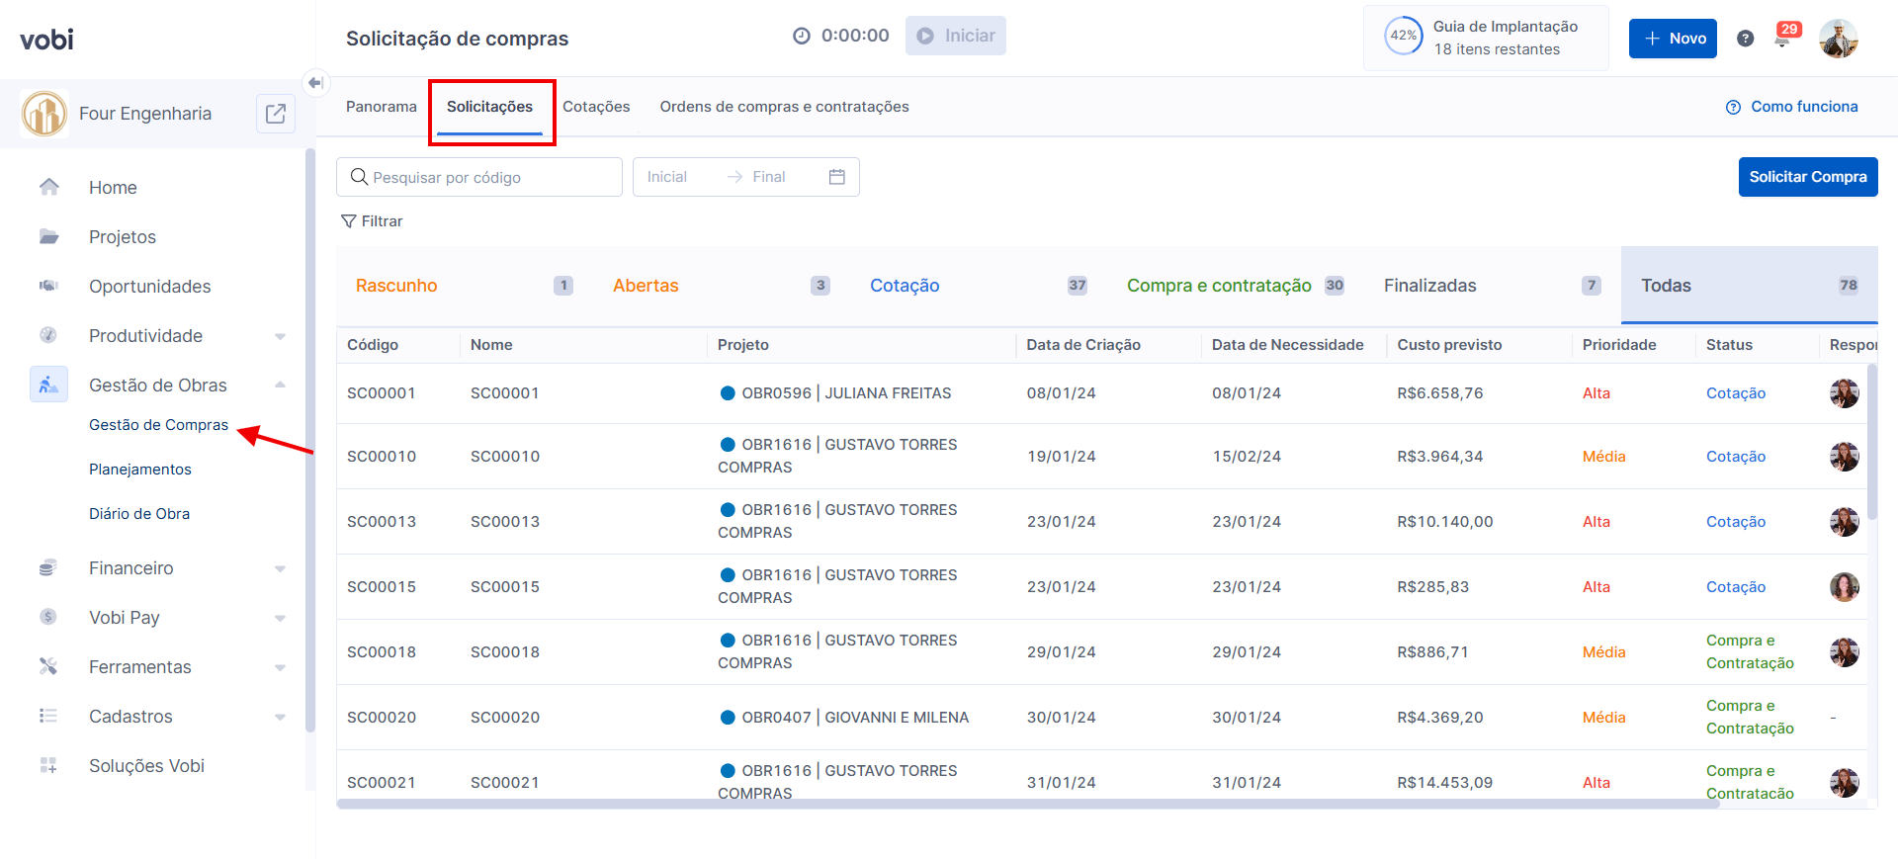Viewport: 1898px width, 859px height.
Task: Select the Finalizadas status tab
Action: pyautogui.click(x=1429, y=286)
